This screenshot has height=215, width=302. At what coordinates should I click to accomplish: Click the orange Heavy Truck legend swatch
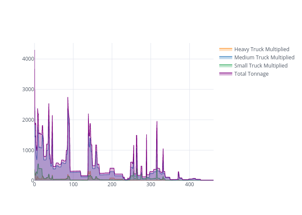[x=226, y=49]
